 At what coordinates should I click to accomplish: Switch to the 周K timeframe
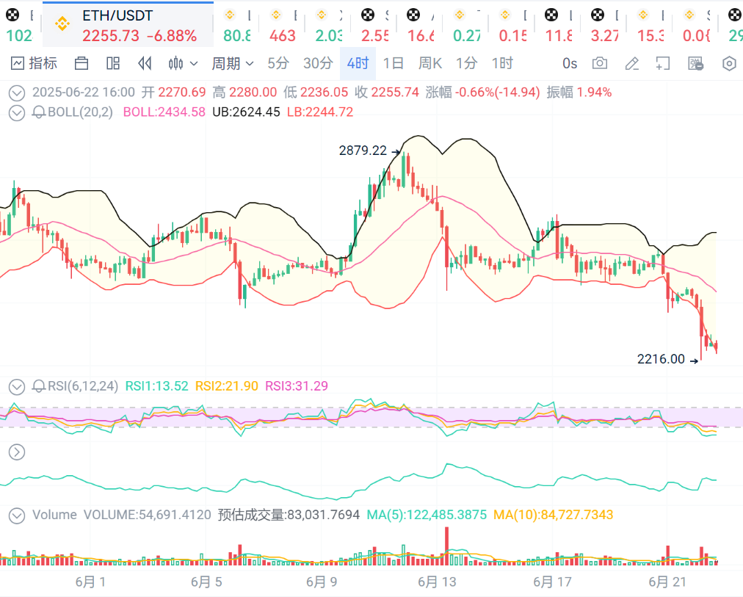point(430,63)
